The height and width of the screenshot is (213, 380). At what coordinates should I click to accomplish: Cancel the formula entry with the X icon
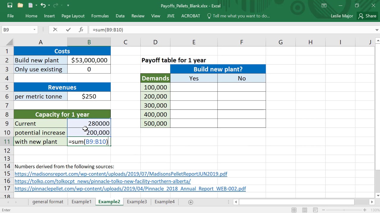(55, 30)
